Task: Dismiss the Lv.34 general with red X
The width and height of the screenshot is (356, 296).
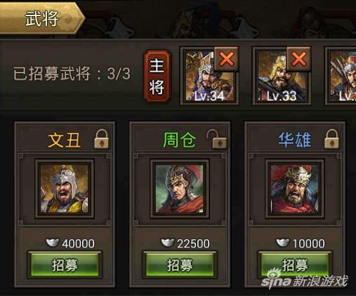Action: point(226,59)
